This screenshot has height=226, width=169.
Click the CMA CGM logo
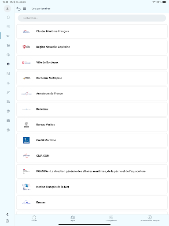click(x=26, y=156)
